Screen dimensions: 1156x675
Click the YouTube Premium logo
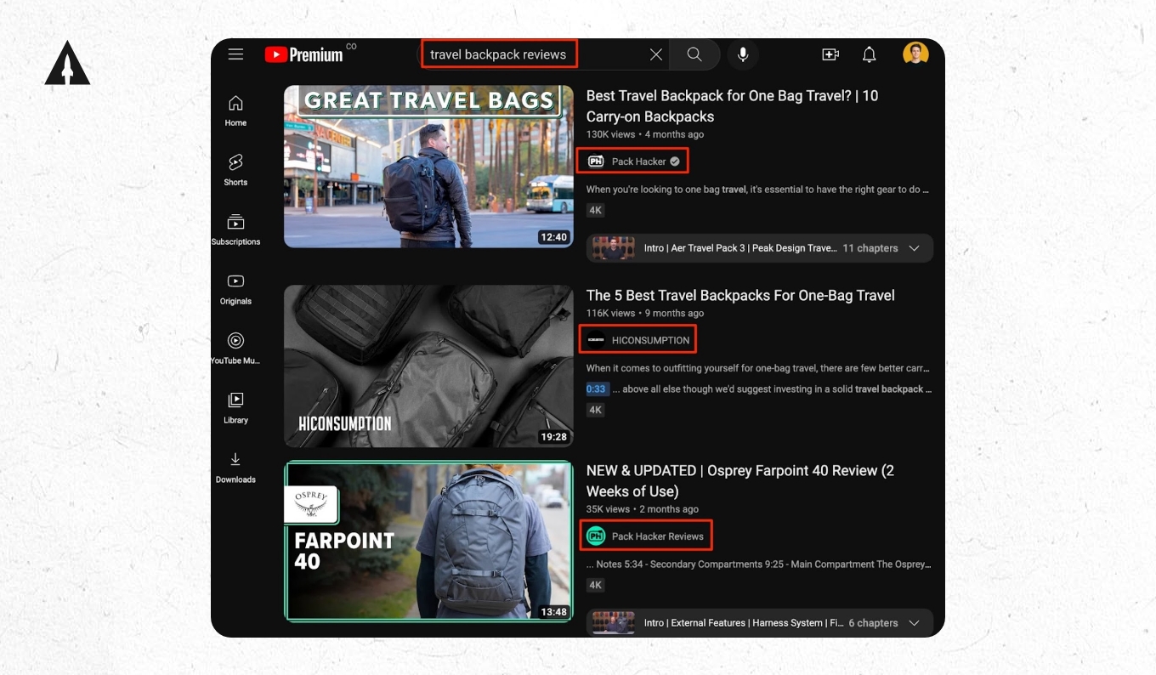click(x=303, y=54)
